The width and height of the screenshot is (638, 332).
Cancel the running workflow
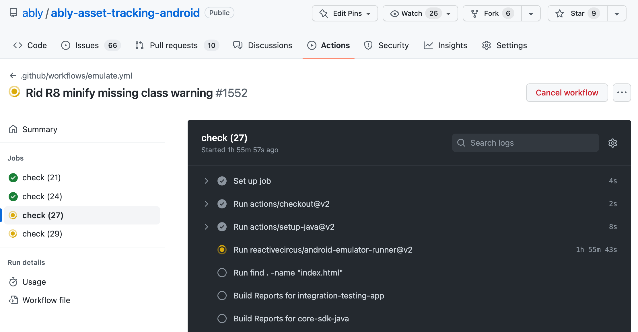pyautogui.click(x=567, y=93)
